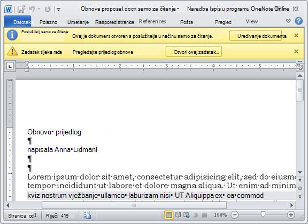Click the Redo/Repeat icon
This screenshot has width=308, height=224.
click(x=48, y=9)
